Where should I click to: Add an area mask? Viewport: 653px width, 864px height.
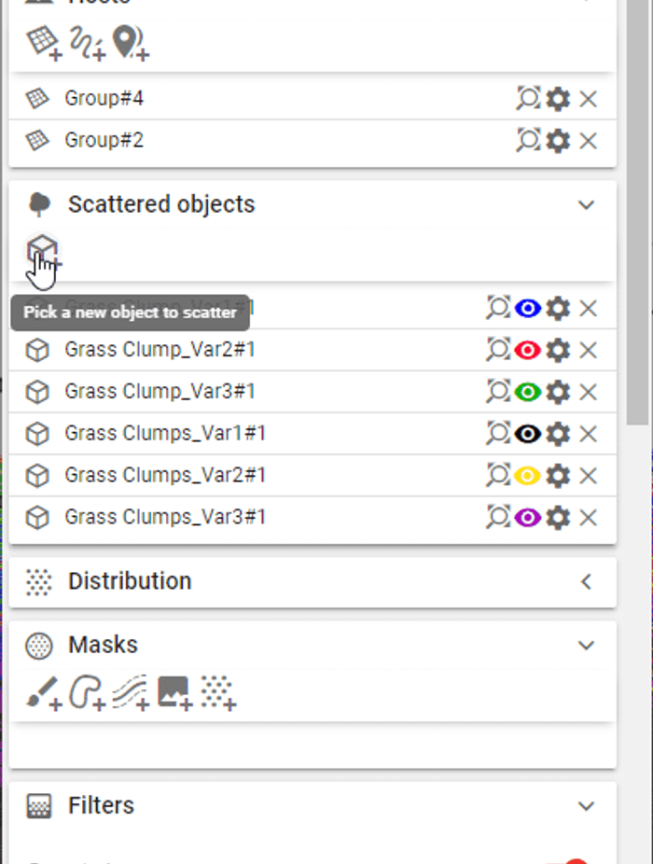point(86,690)
